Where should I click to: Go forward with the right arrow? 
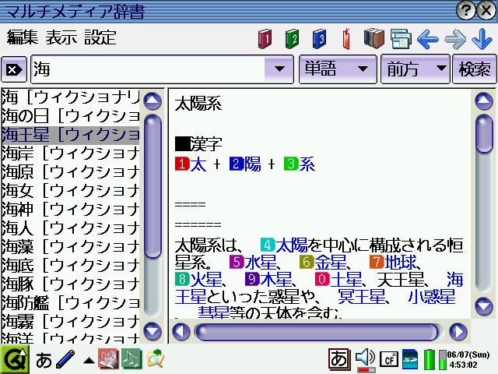point(455,40)
